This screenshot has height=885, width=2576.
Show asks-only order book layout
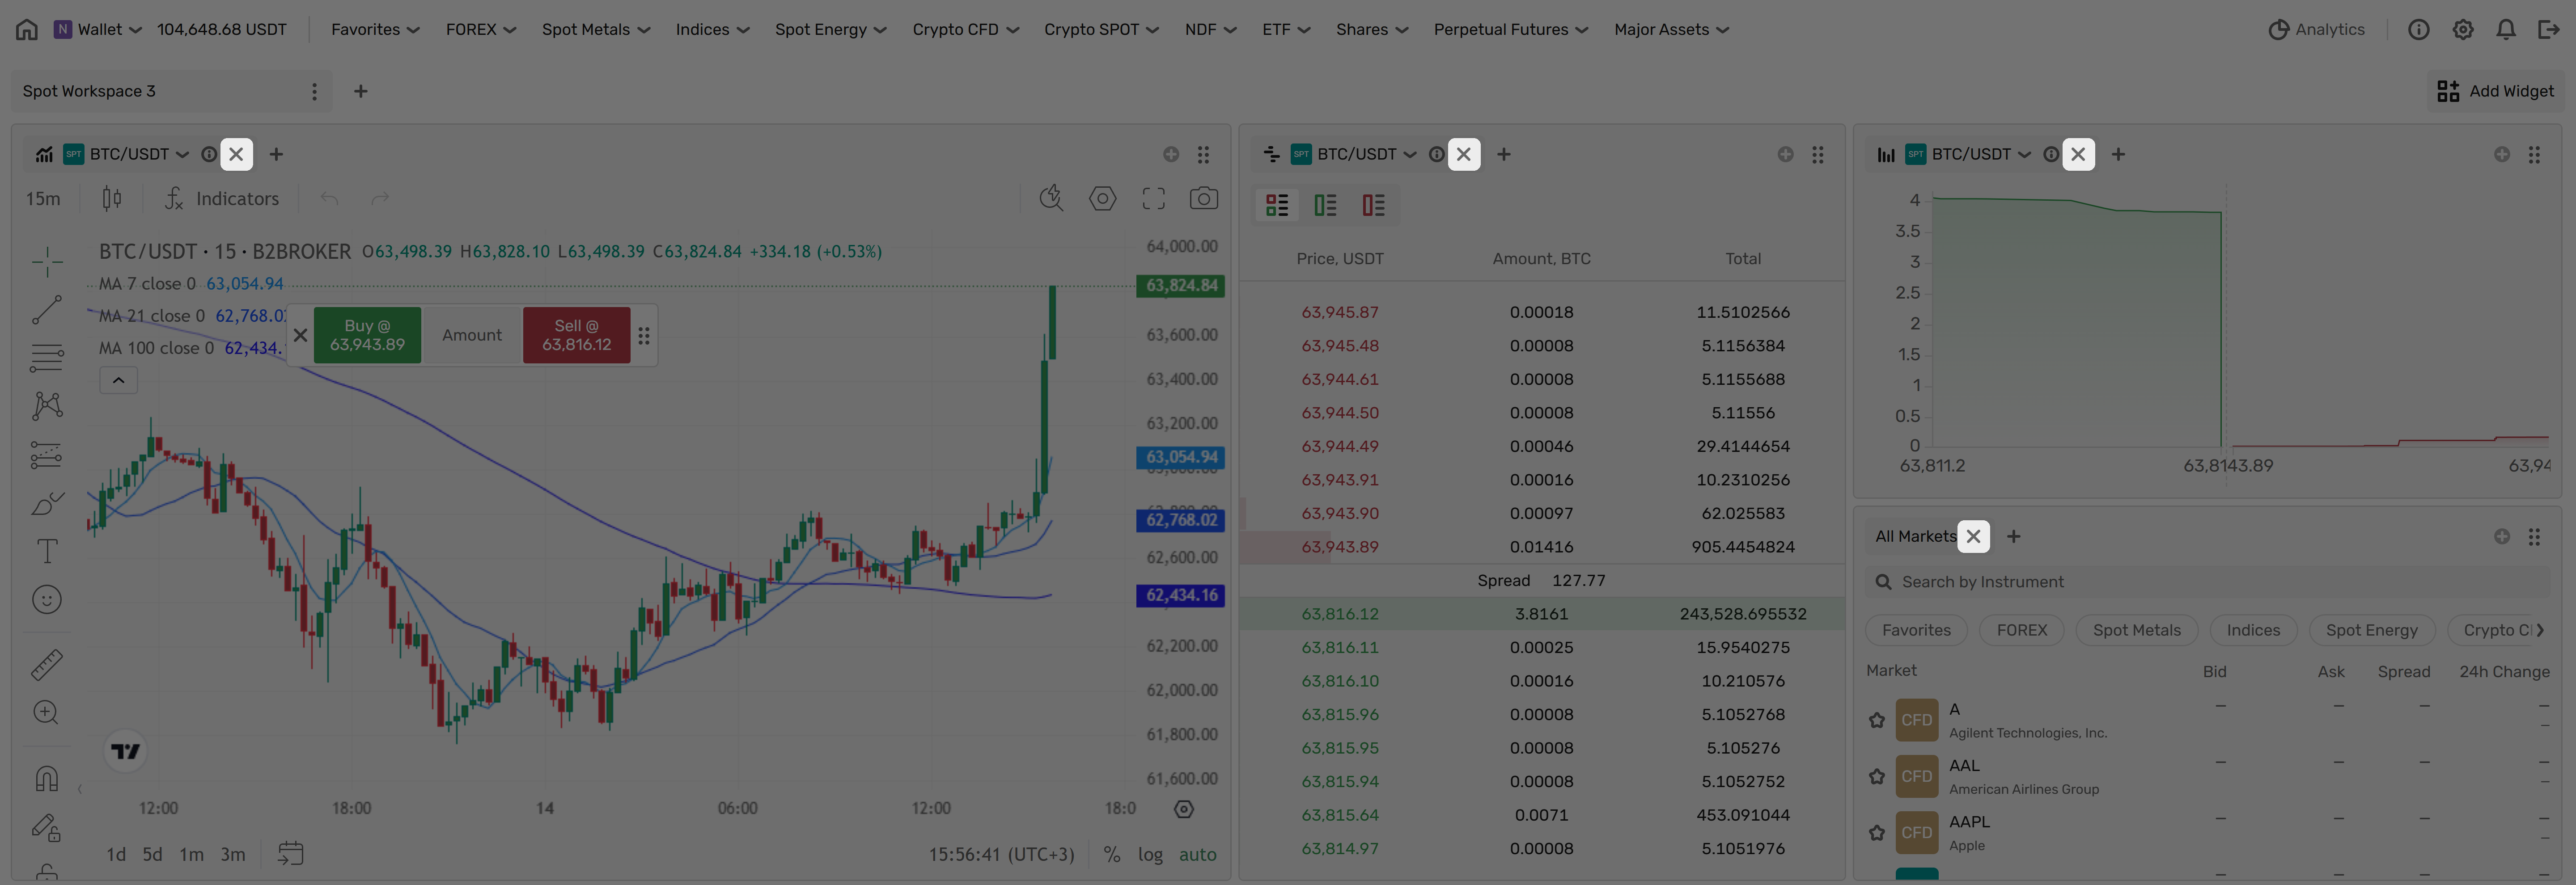click(x=1373, y=206)
